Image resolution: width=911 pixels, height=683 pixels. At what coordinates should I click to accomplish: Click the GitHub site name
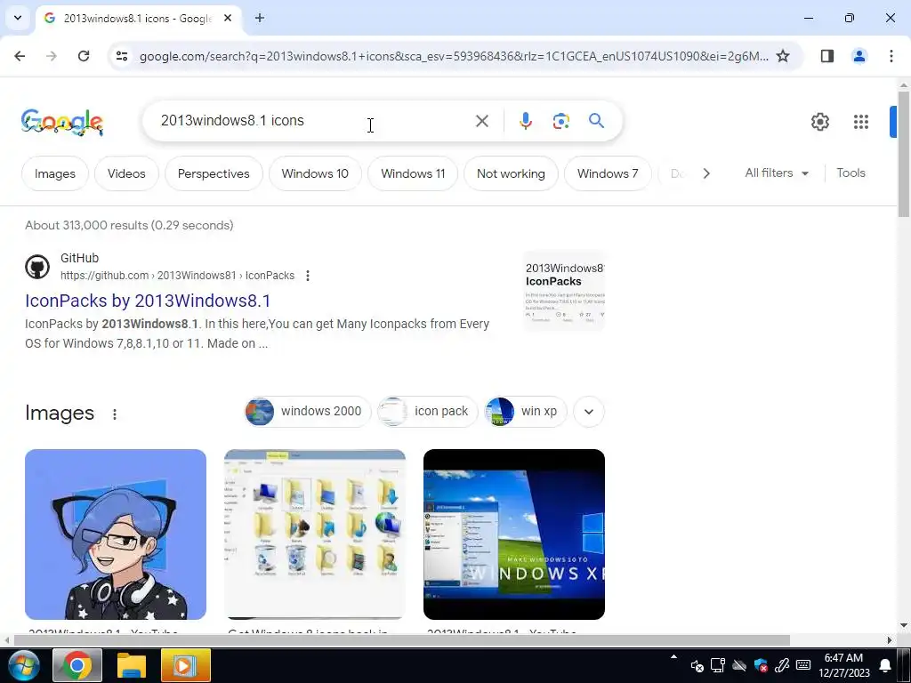(x=79, y=258)
